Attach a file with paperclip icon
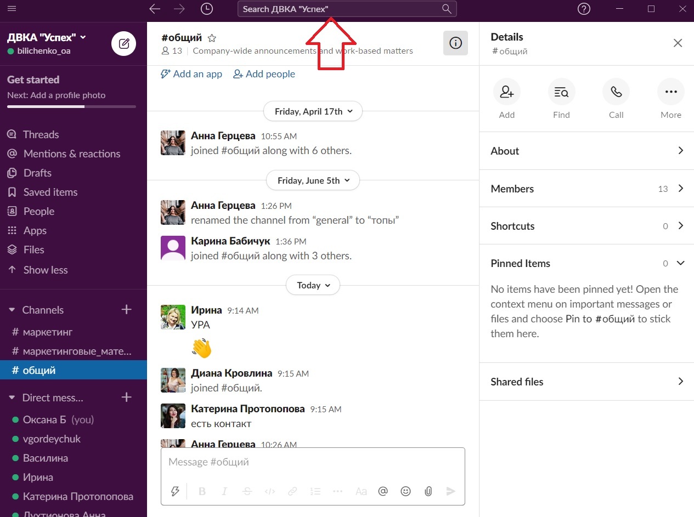694x517 pixels. (x=428, y=491)
